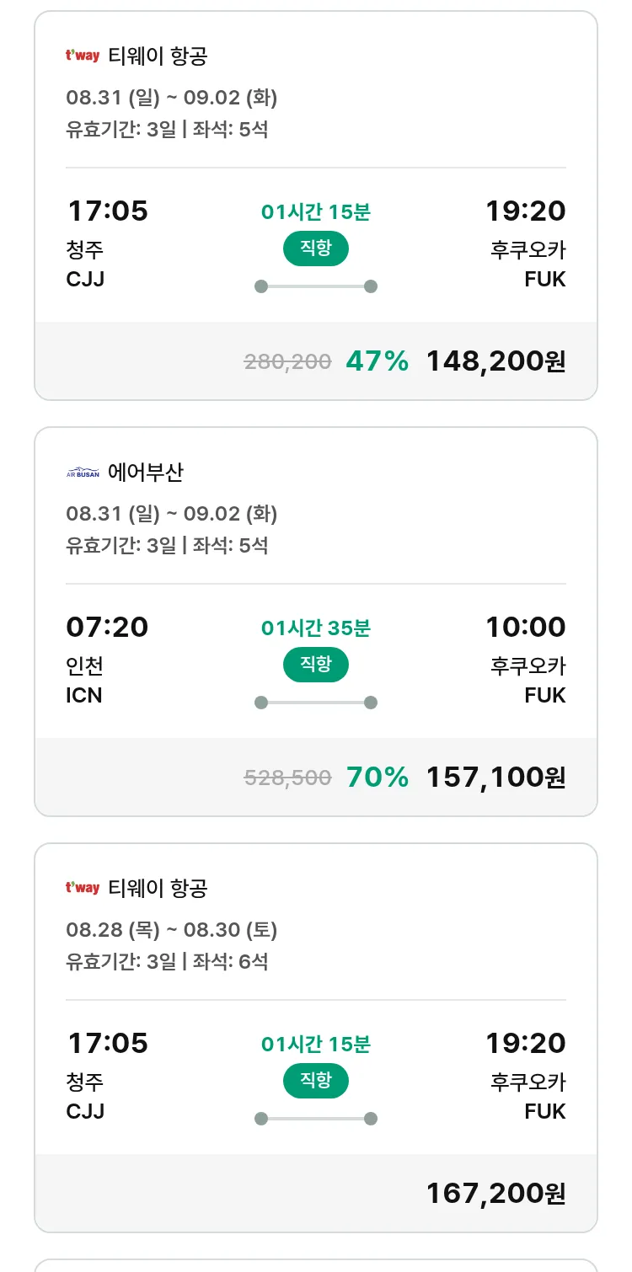Click the t'way logo in first card
Screen dimensions: 632x1272
pos(83,56)
